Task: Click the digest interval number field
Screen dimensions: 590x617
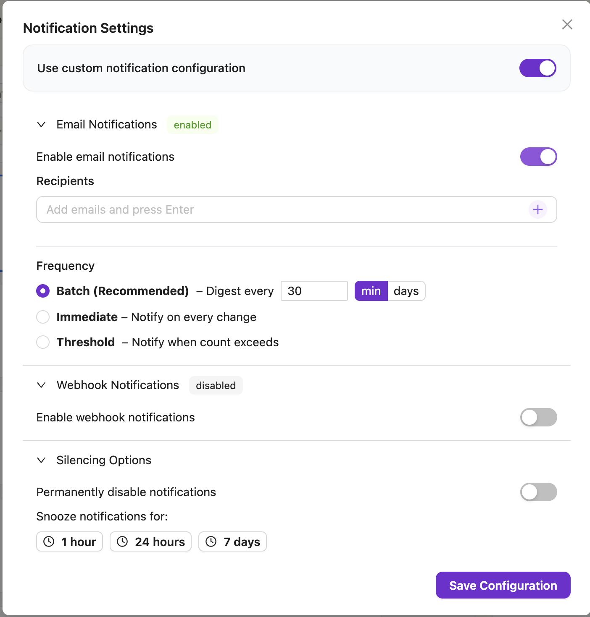Action: pyautogui.click(x=314, y=291)
